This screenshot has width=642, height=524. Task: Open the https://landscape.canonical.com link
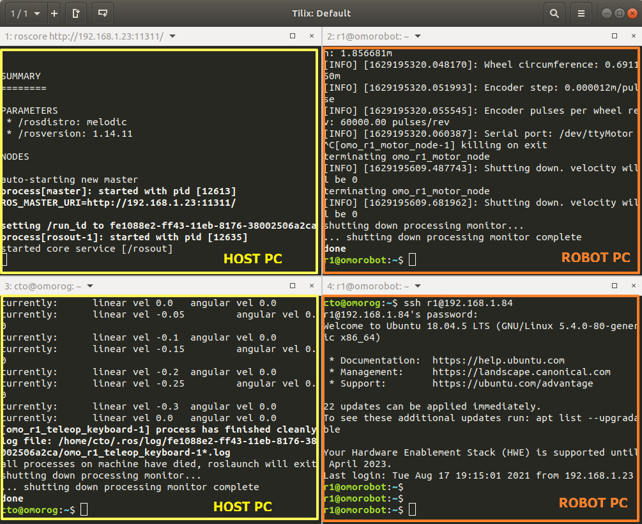pyautogui.click(x=521, y=372)
